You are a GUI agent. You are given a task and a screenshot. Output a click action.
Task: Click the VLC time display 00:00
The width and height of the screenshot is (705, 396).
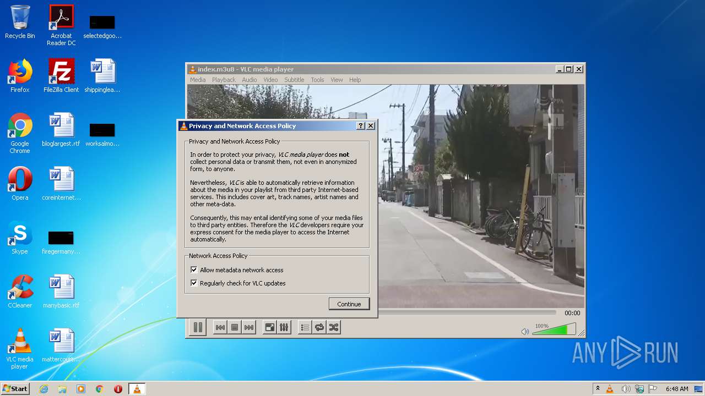pos(572,312)
